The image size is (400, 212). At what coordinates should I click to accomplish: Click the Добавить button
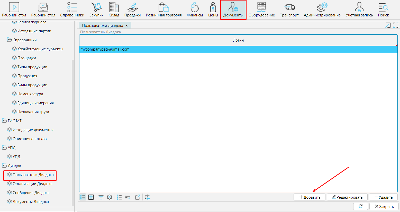(310, 197)
